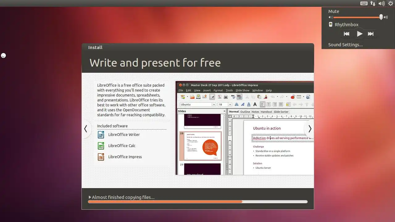395x222 pixels.
Task: Click the 'Write and present for free' heading
Action: point(155,63)
